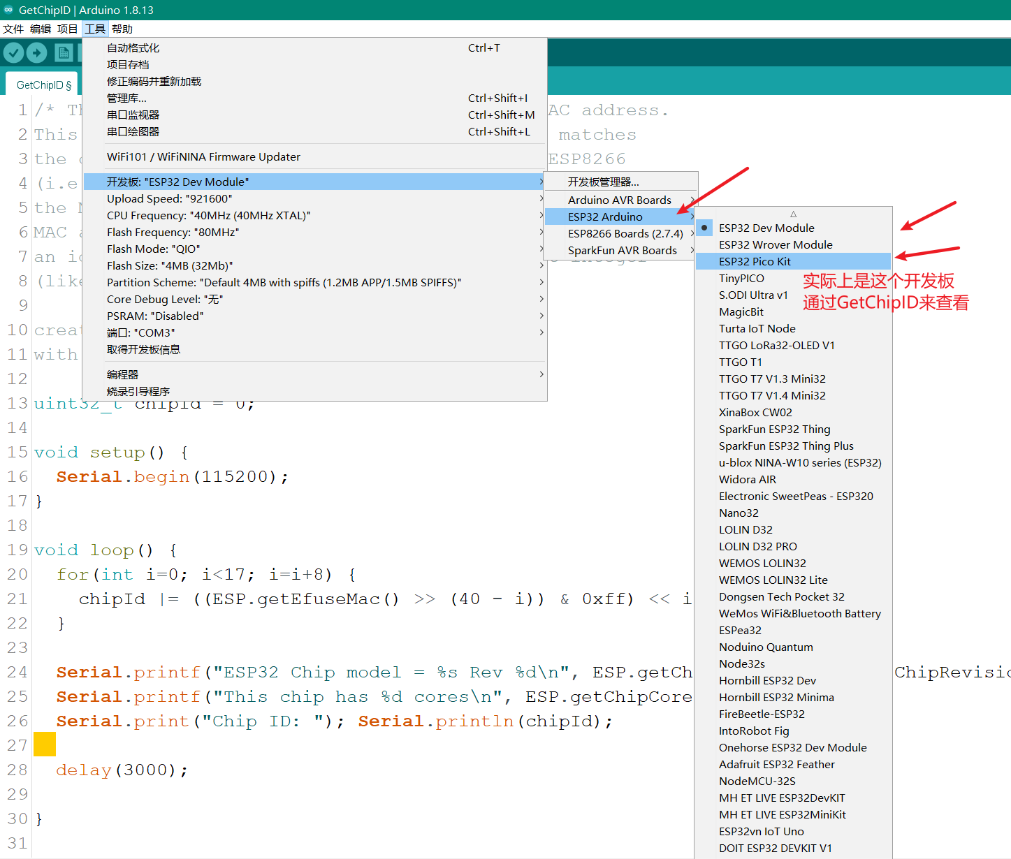Select Turta IoT Node board

click(793, 328)
